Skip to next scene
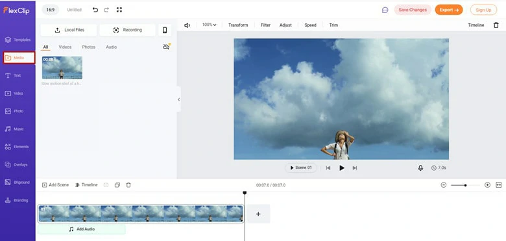 (x=355, y=168)
